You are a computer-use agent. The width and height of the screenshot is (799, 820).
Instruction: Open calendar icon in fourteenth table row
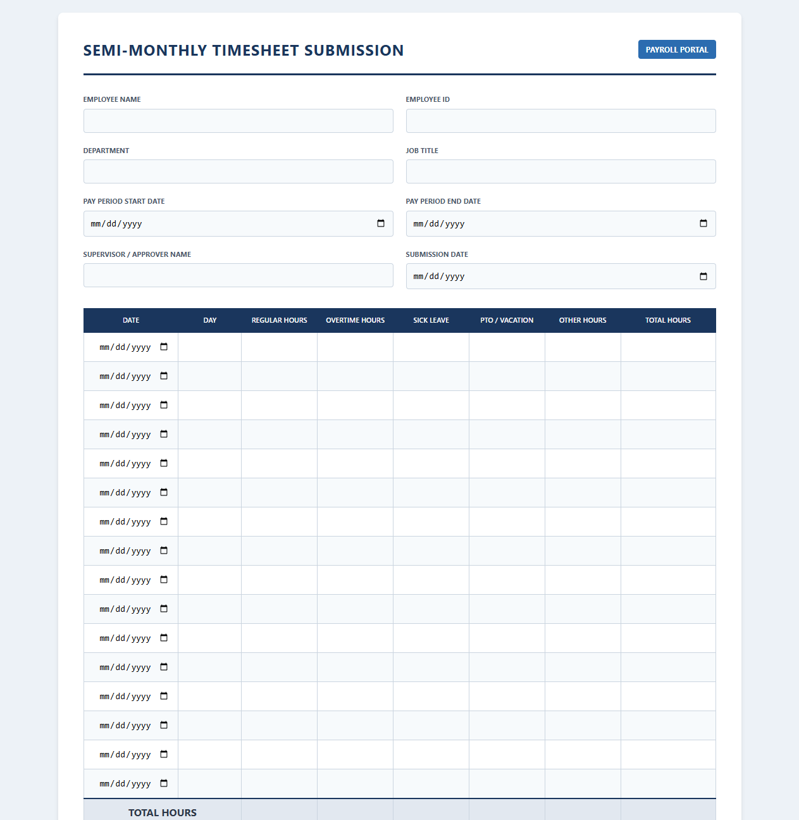coord(164,725)
